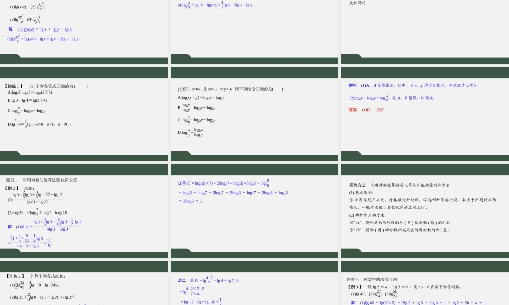Image resolution: width=509 pixels, height=305 pixels.
Task: Click the line beginning ①"收"
Action: click(401, 222)
